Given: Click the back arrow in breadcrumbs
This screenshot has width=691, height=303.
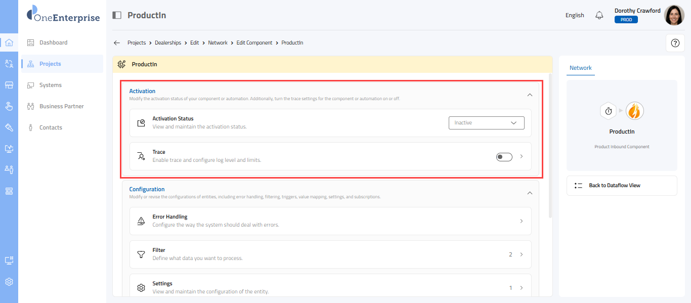Looking at the screenshot, I should click(117, 43).
